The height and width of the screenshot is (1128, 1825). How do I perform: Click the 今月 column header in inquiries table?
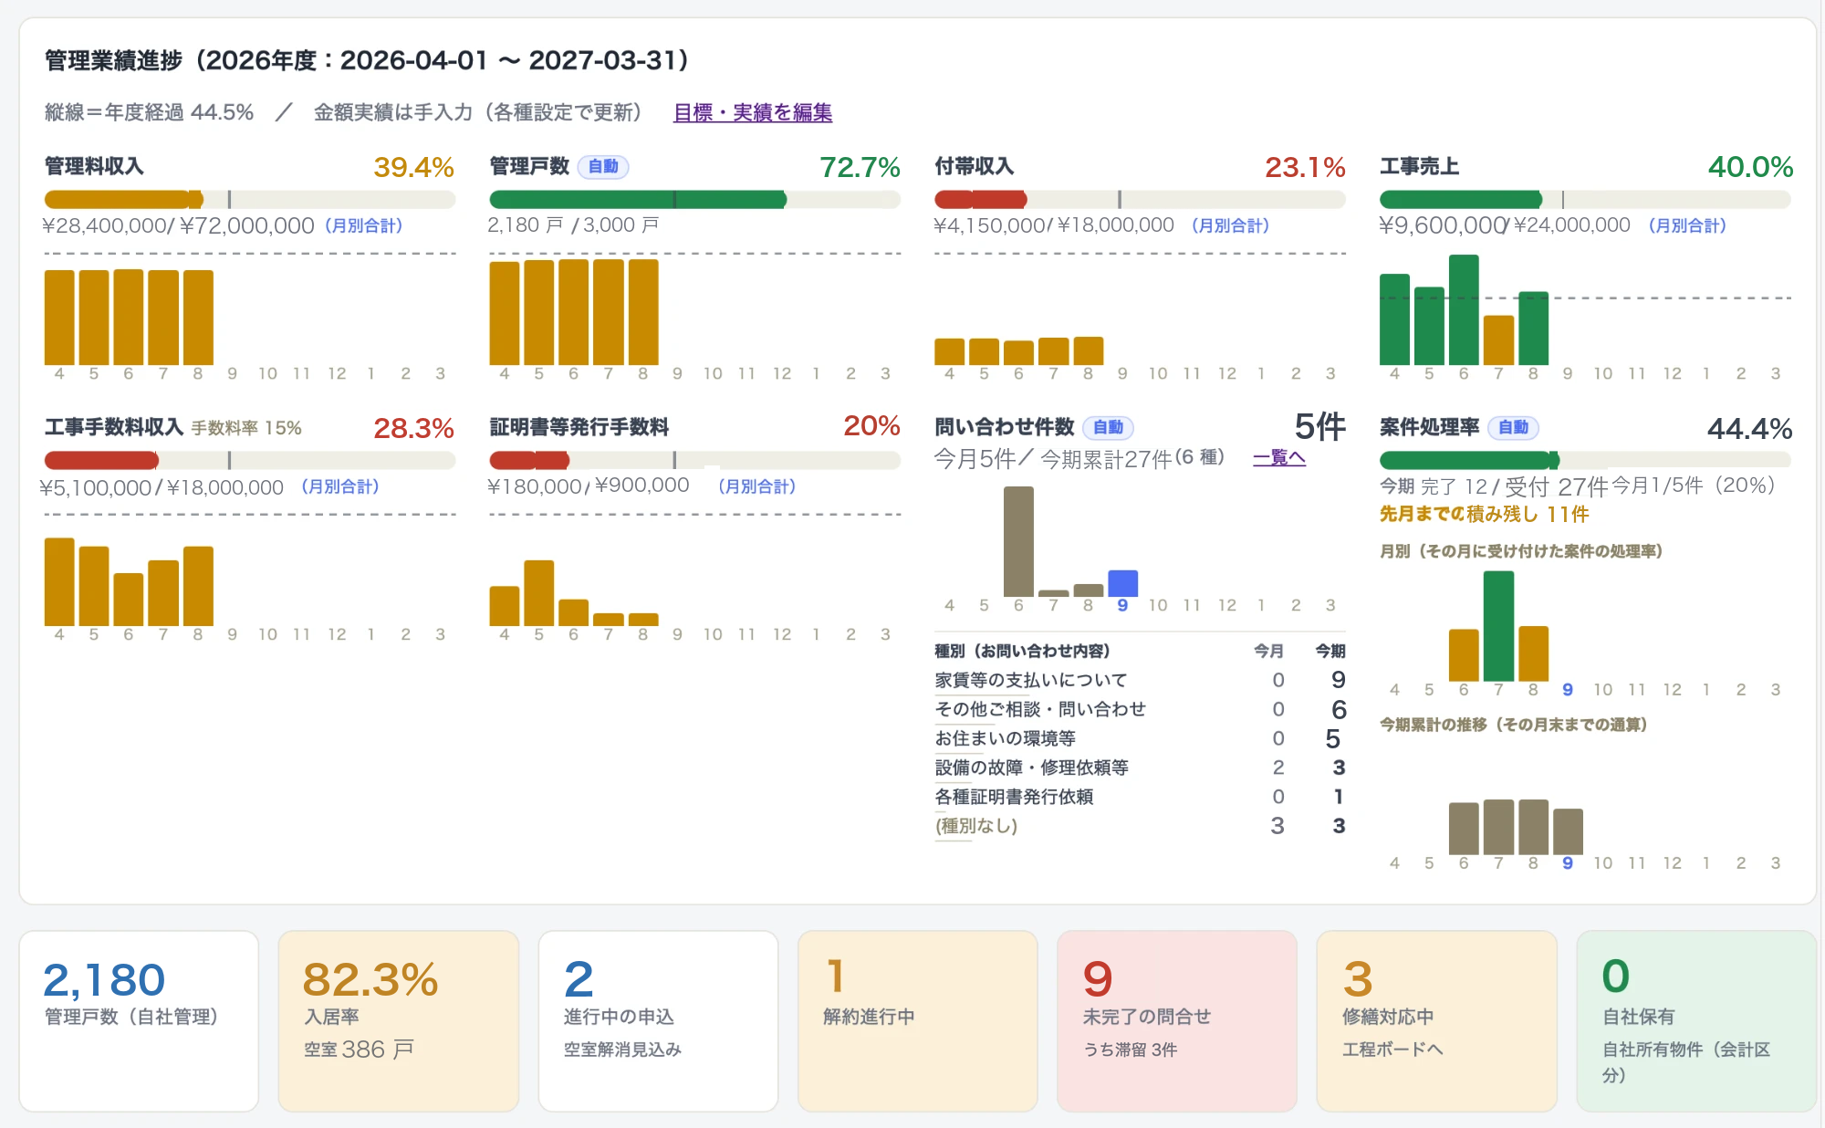point(1268,651)
